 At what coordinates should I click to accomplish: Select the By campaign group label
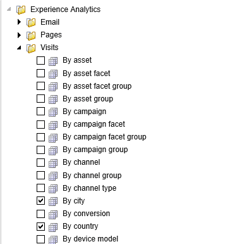click(95, 150)
